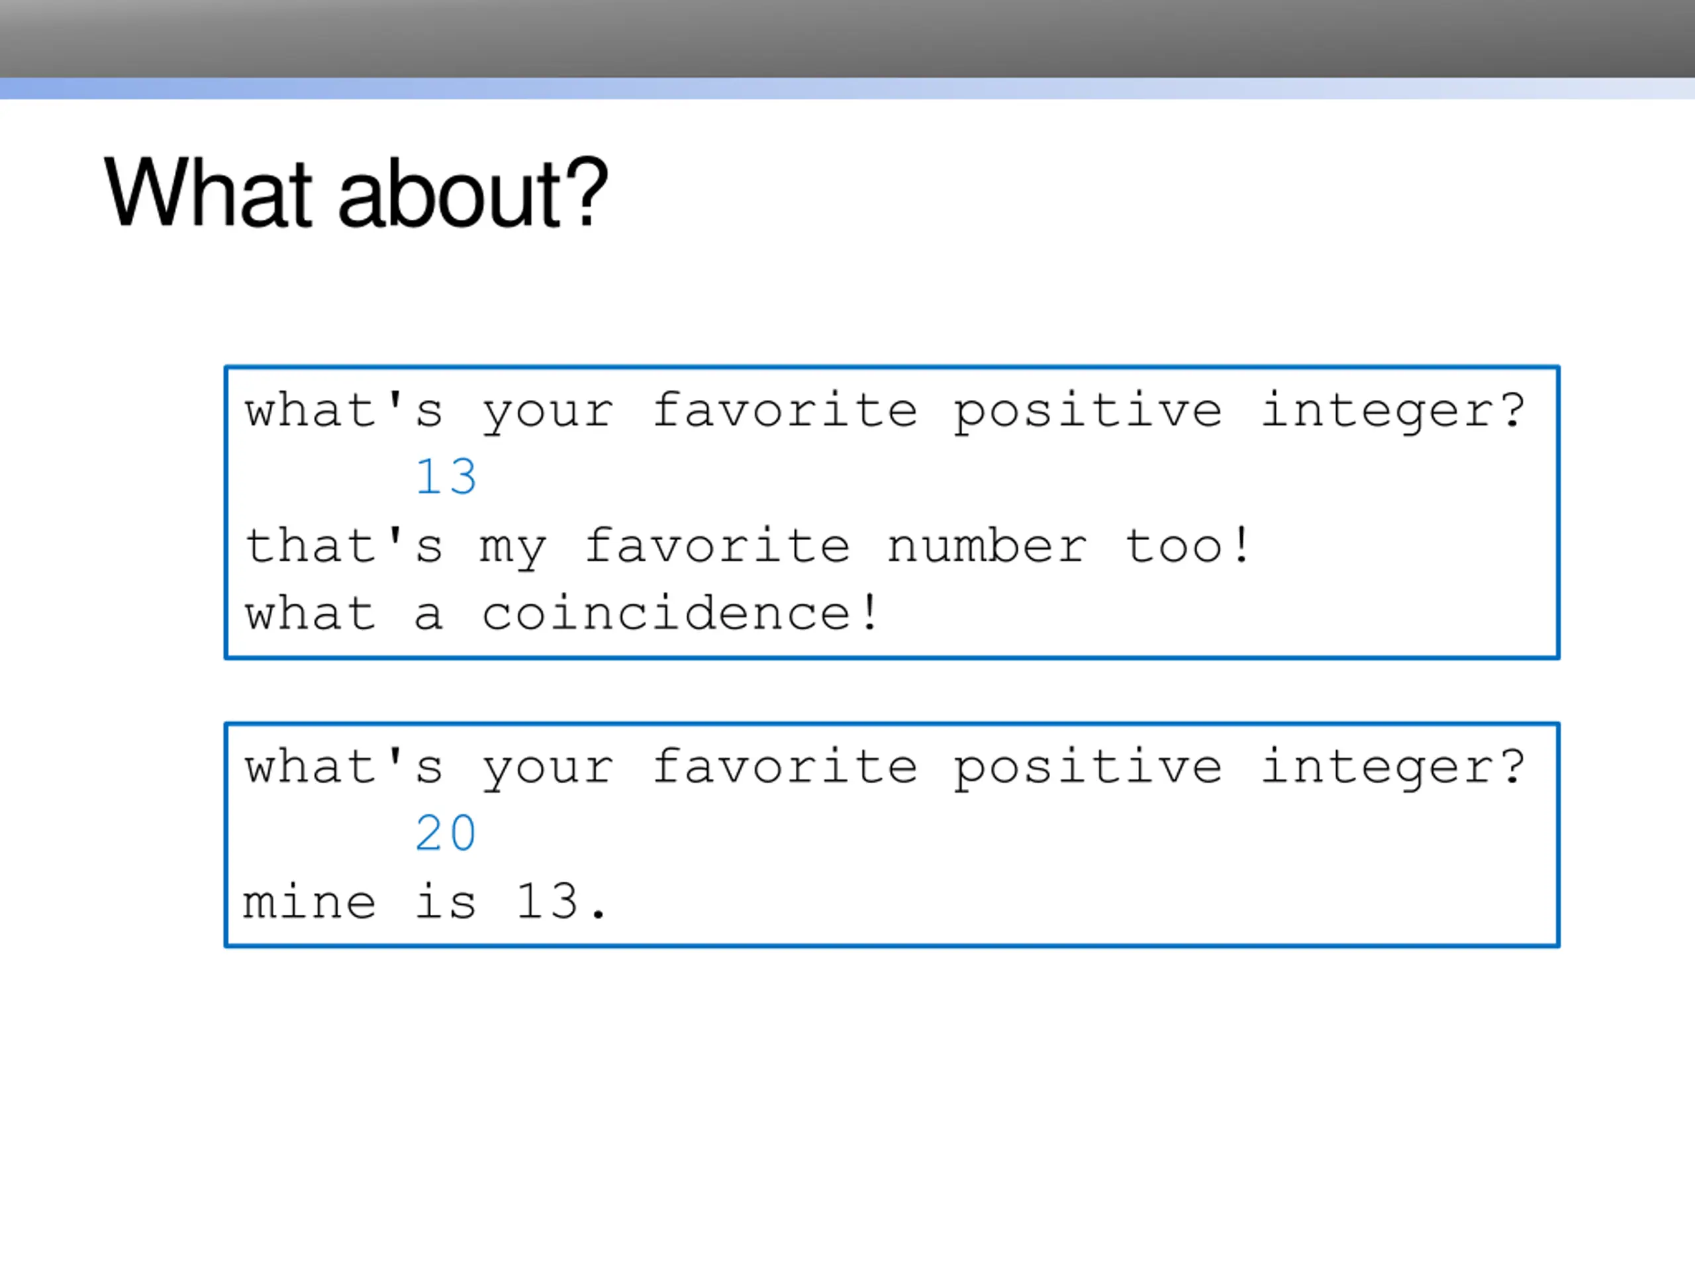Click the word 'positive' in second box
This screenshot has width=1695, height=1271.
pos(1087,767)
